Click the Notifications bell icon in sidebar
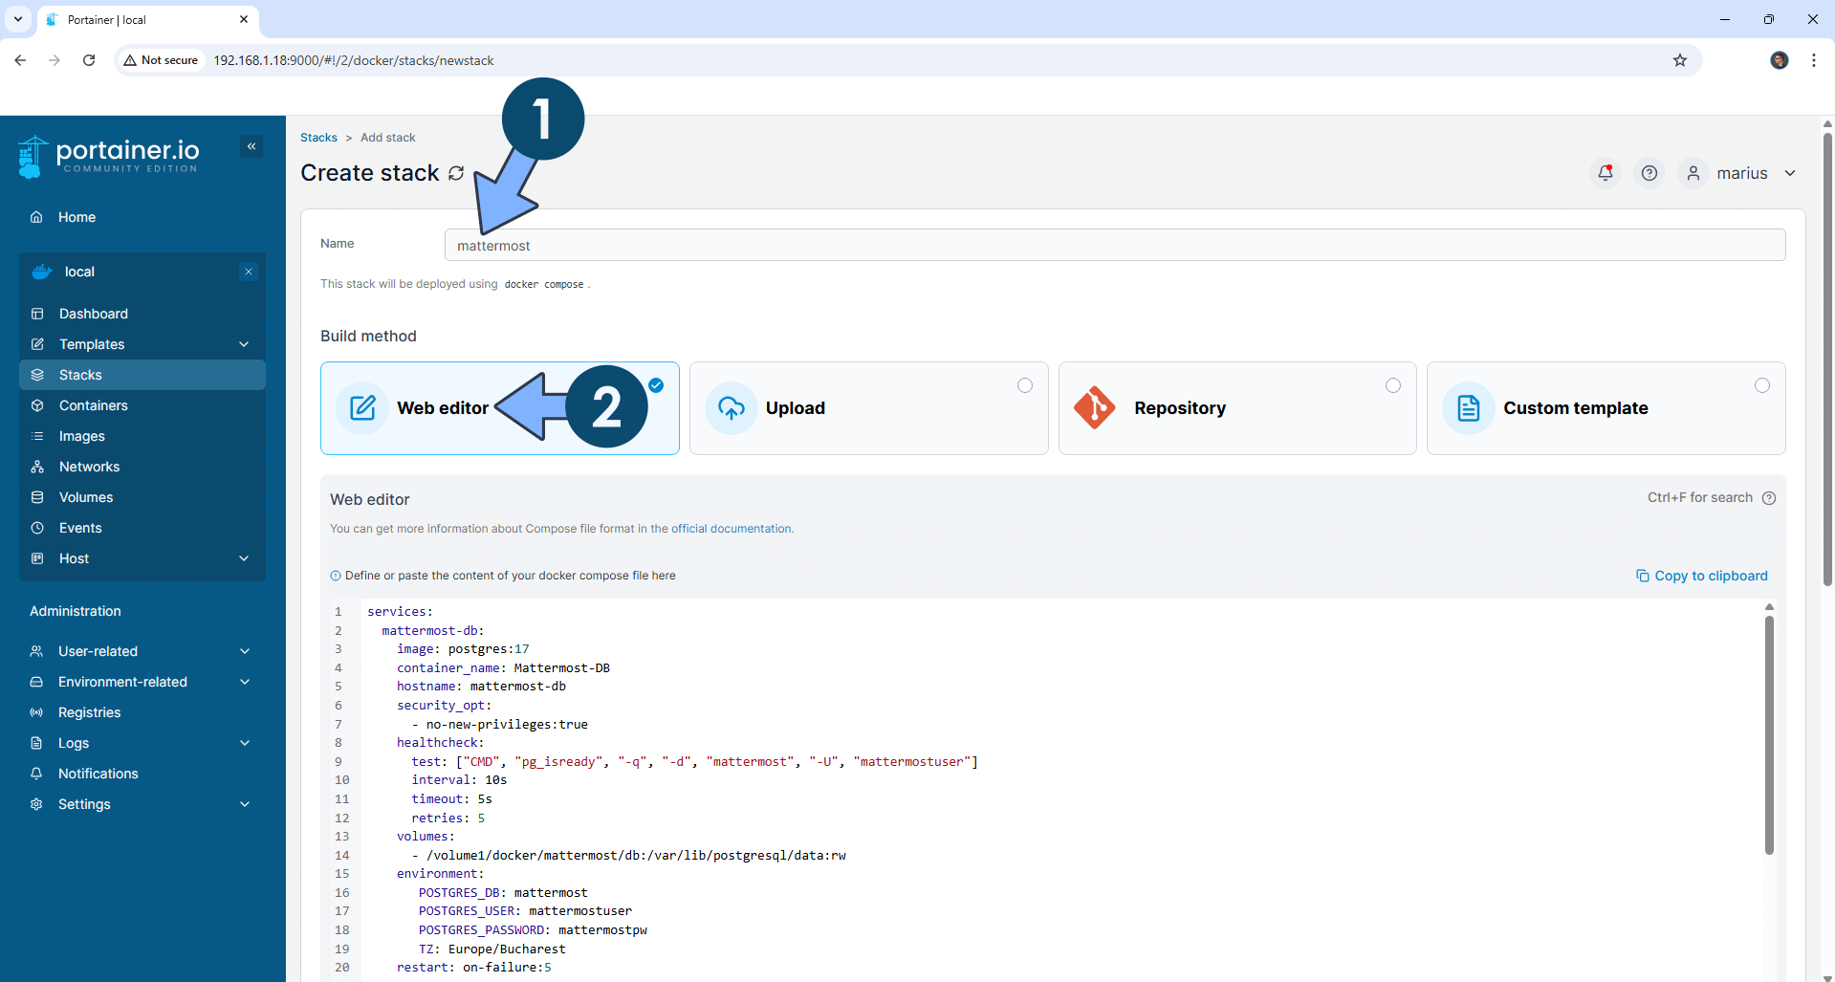This screenshot has width=1835, height=982. coord(36,774)
